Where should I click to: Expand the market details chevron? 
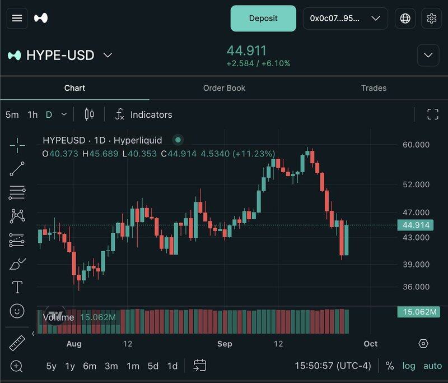428,55
